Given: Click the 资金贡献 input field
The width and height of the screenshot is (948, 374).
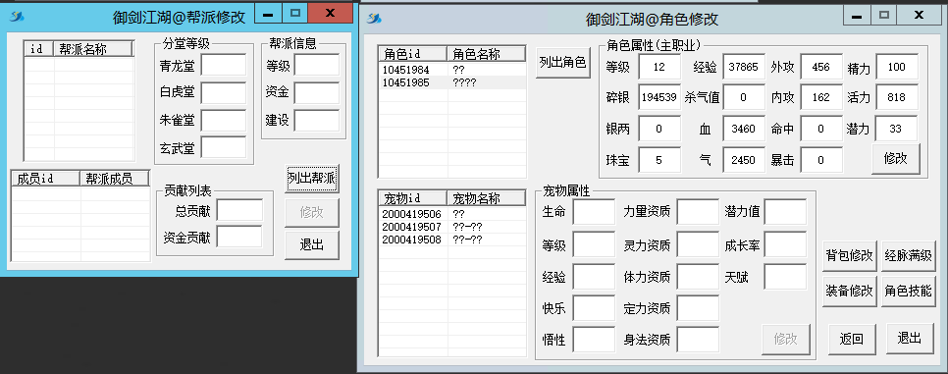Looking at the screenshot, I should (240, 237).
